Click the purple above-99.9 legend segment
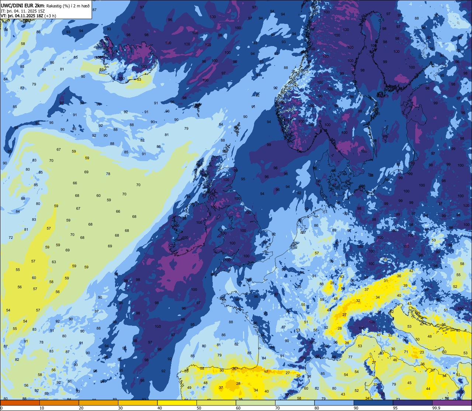The height and width of the screenshot is (411, 472). [x=452, y=403]
